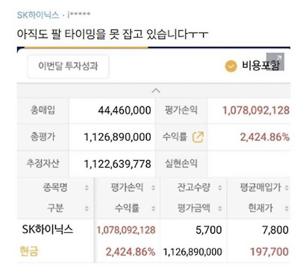This screenshot has width=299, height=271.
Task: Open the SK하이닉스 board link
Action: point(38,15)
